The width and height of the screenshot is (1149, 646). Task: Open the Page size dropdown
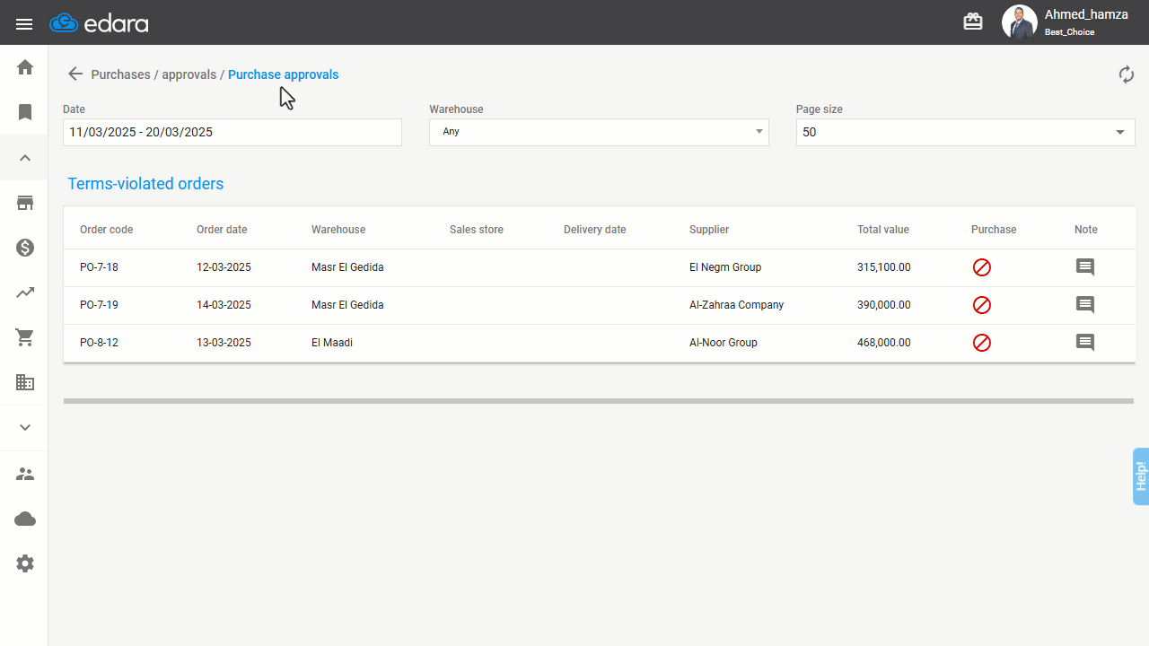click(x=966, y=132)
